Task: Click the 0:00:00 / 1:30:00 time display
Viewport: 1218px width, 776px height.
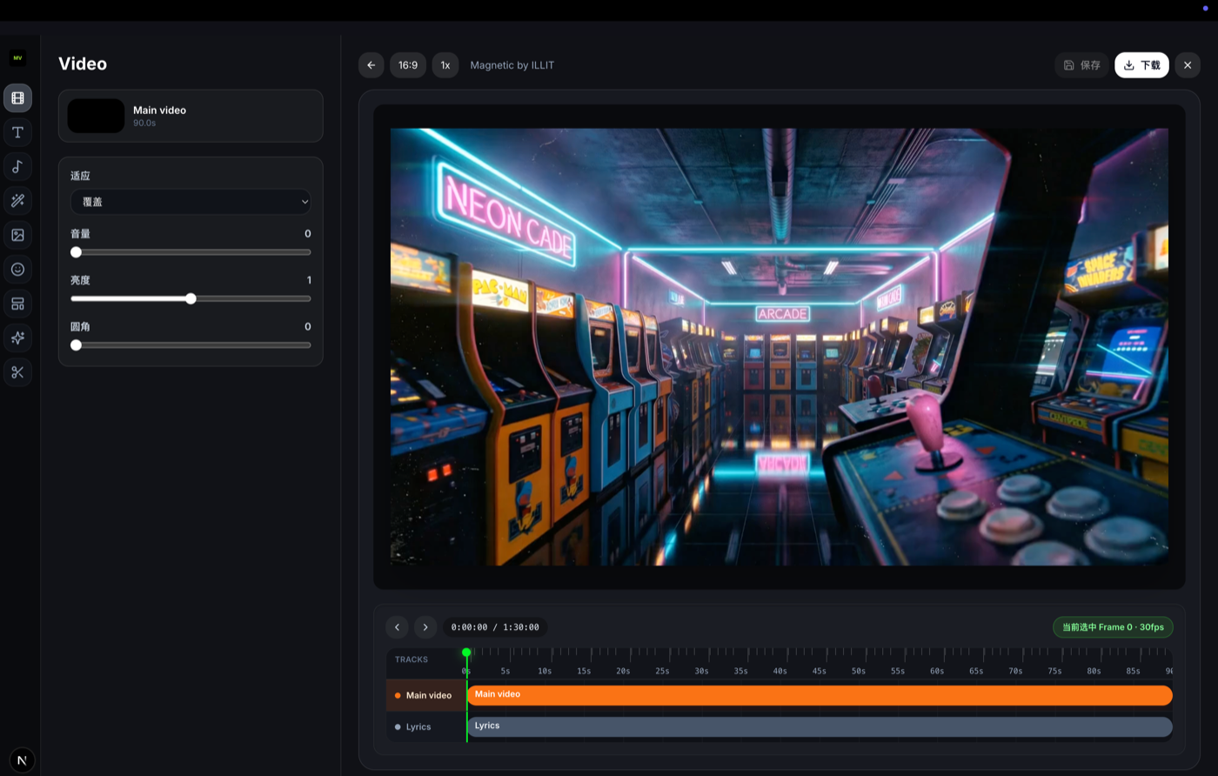Action: 495,627
